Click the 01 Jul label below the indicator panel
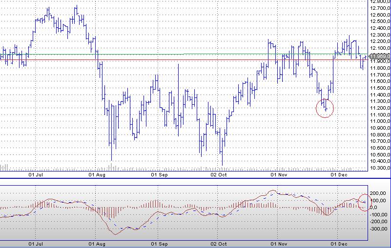The image size is (391, 248). click(x=36, y=244)
